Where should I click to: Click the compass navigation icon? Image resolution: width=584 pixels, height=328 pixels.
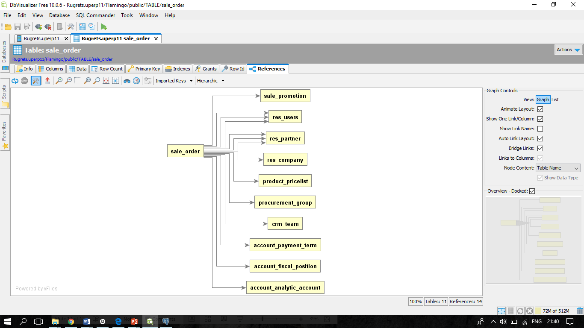point(136,81)
